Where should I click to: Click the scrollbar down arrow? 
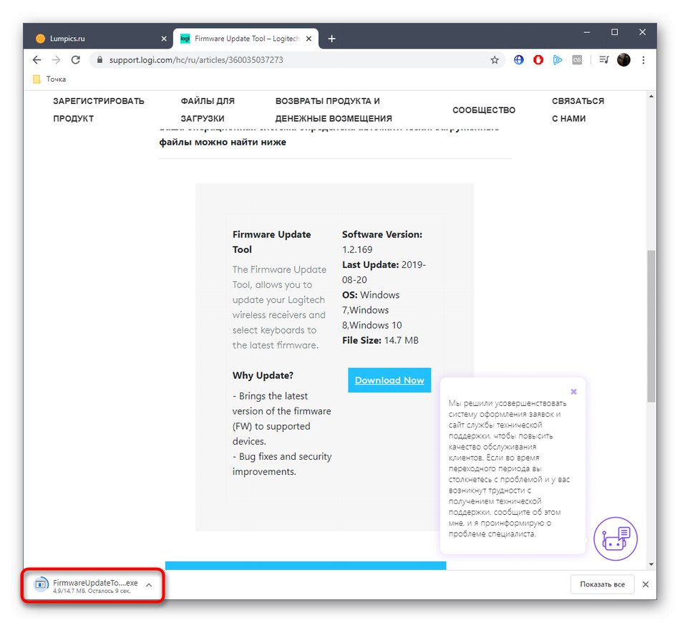pyautogui.click(x=651, y=564)
